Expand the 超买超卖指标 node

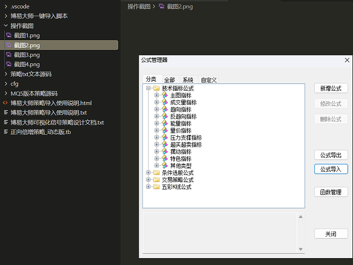coord(157,144)
